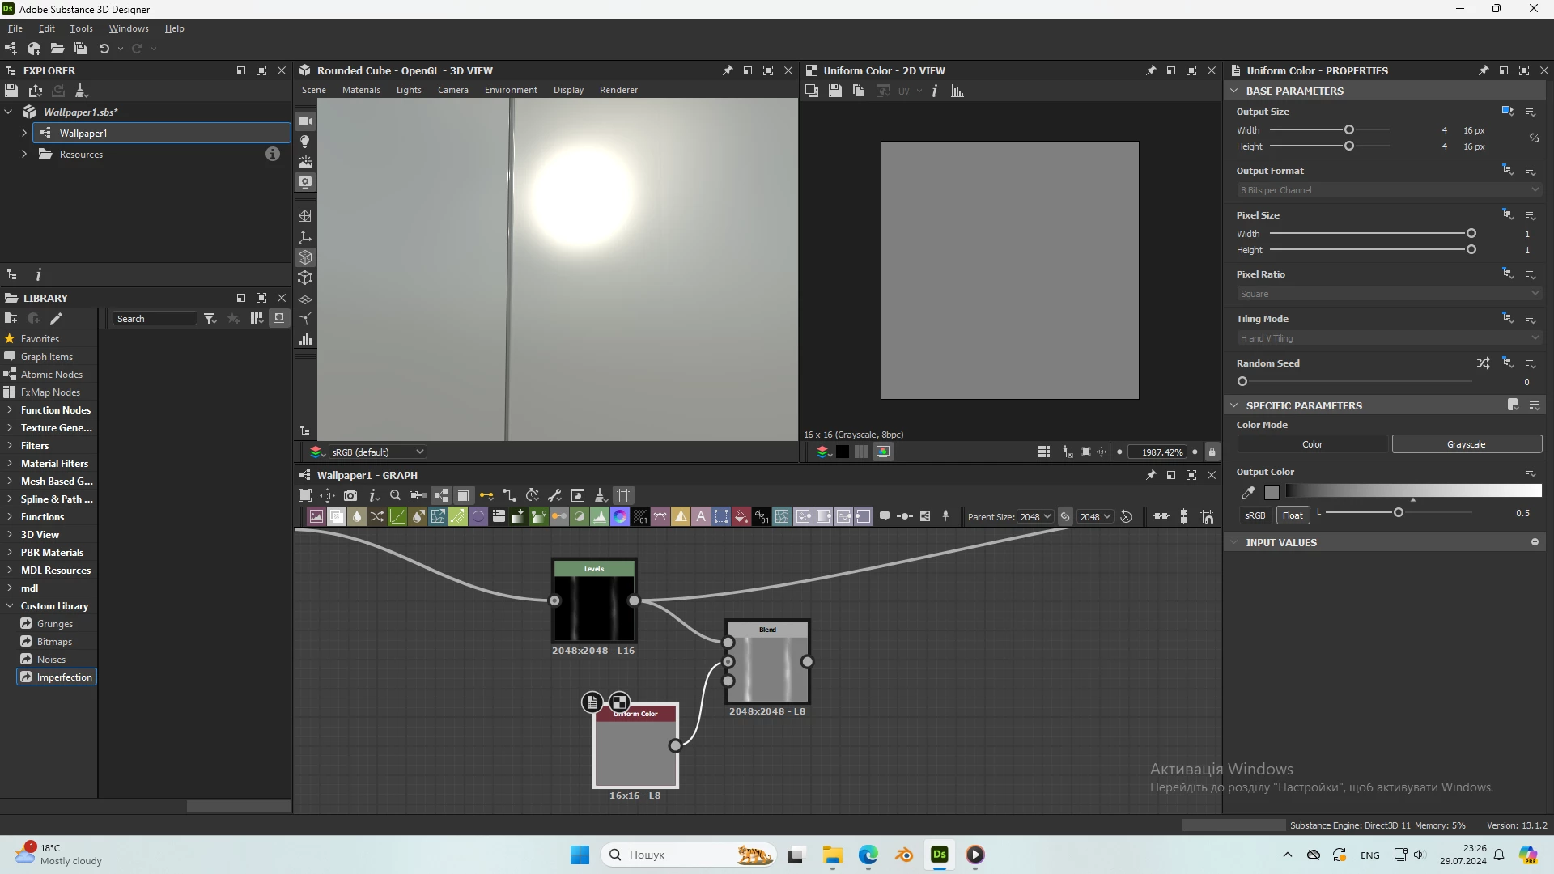The width and height of the screenshot is (1554, 874).
Task: Expand the Wallpaper1 graph tree item
Action: click(x=24, y=133)
